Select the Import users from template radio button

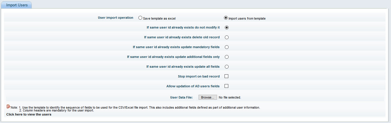point(226,18)
